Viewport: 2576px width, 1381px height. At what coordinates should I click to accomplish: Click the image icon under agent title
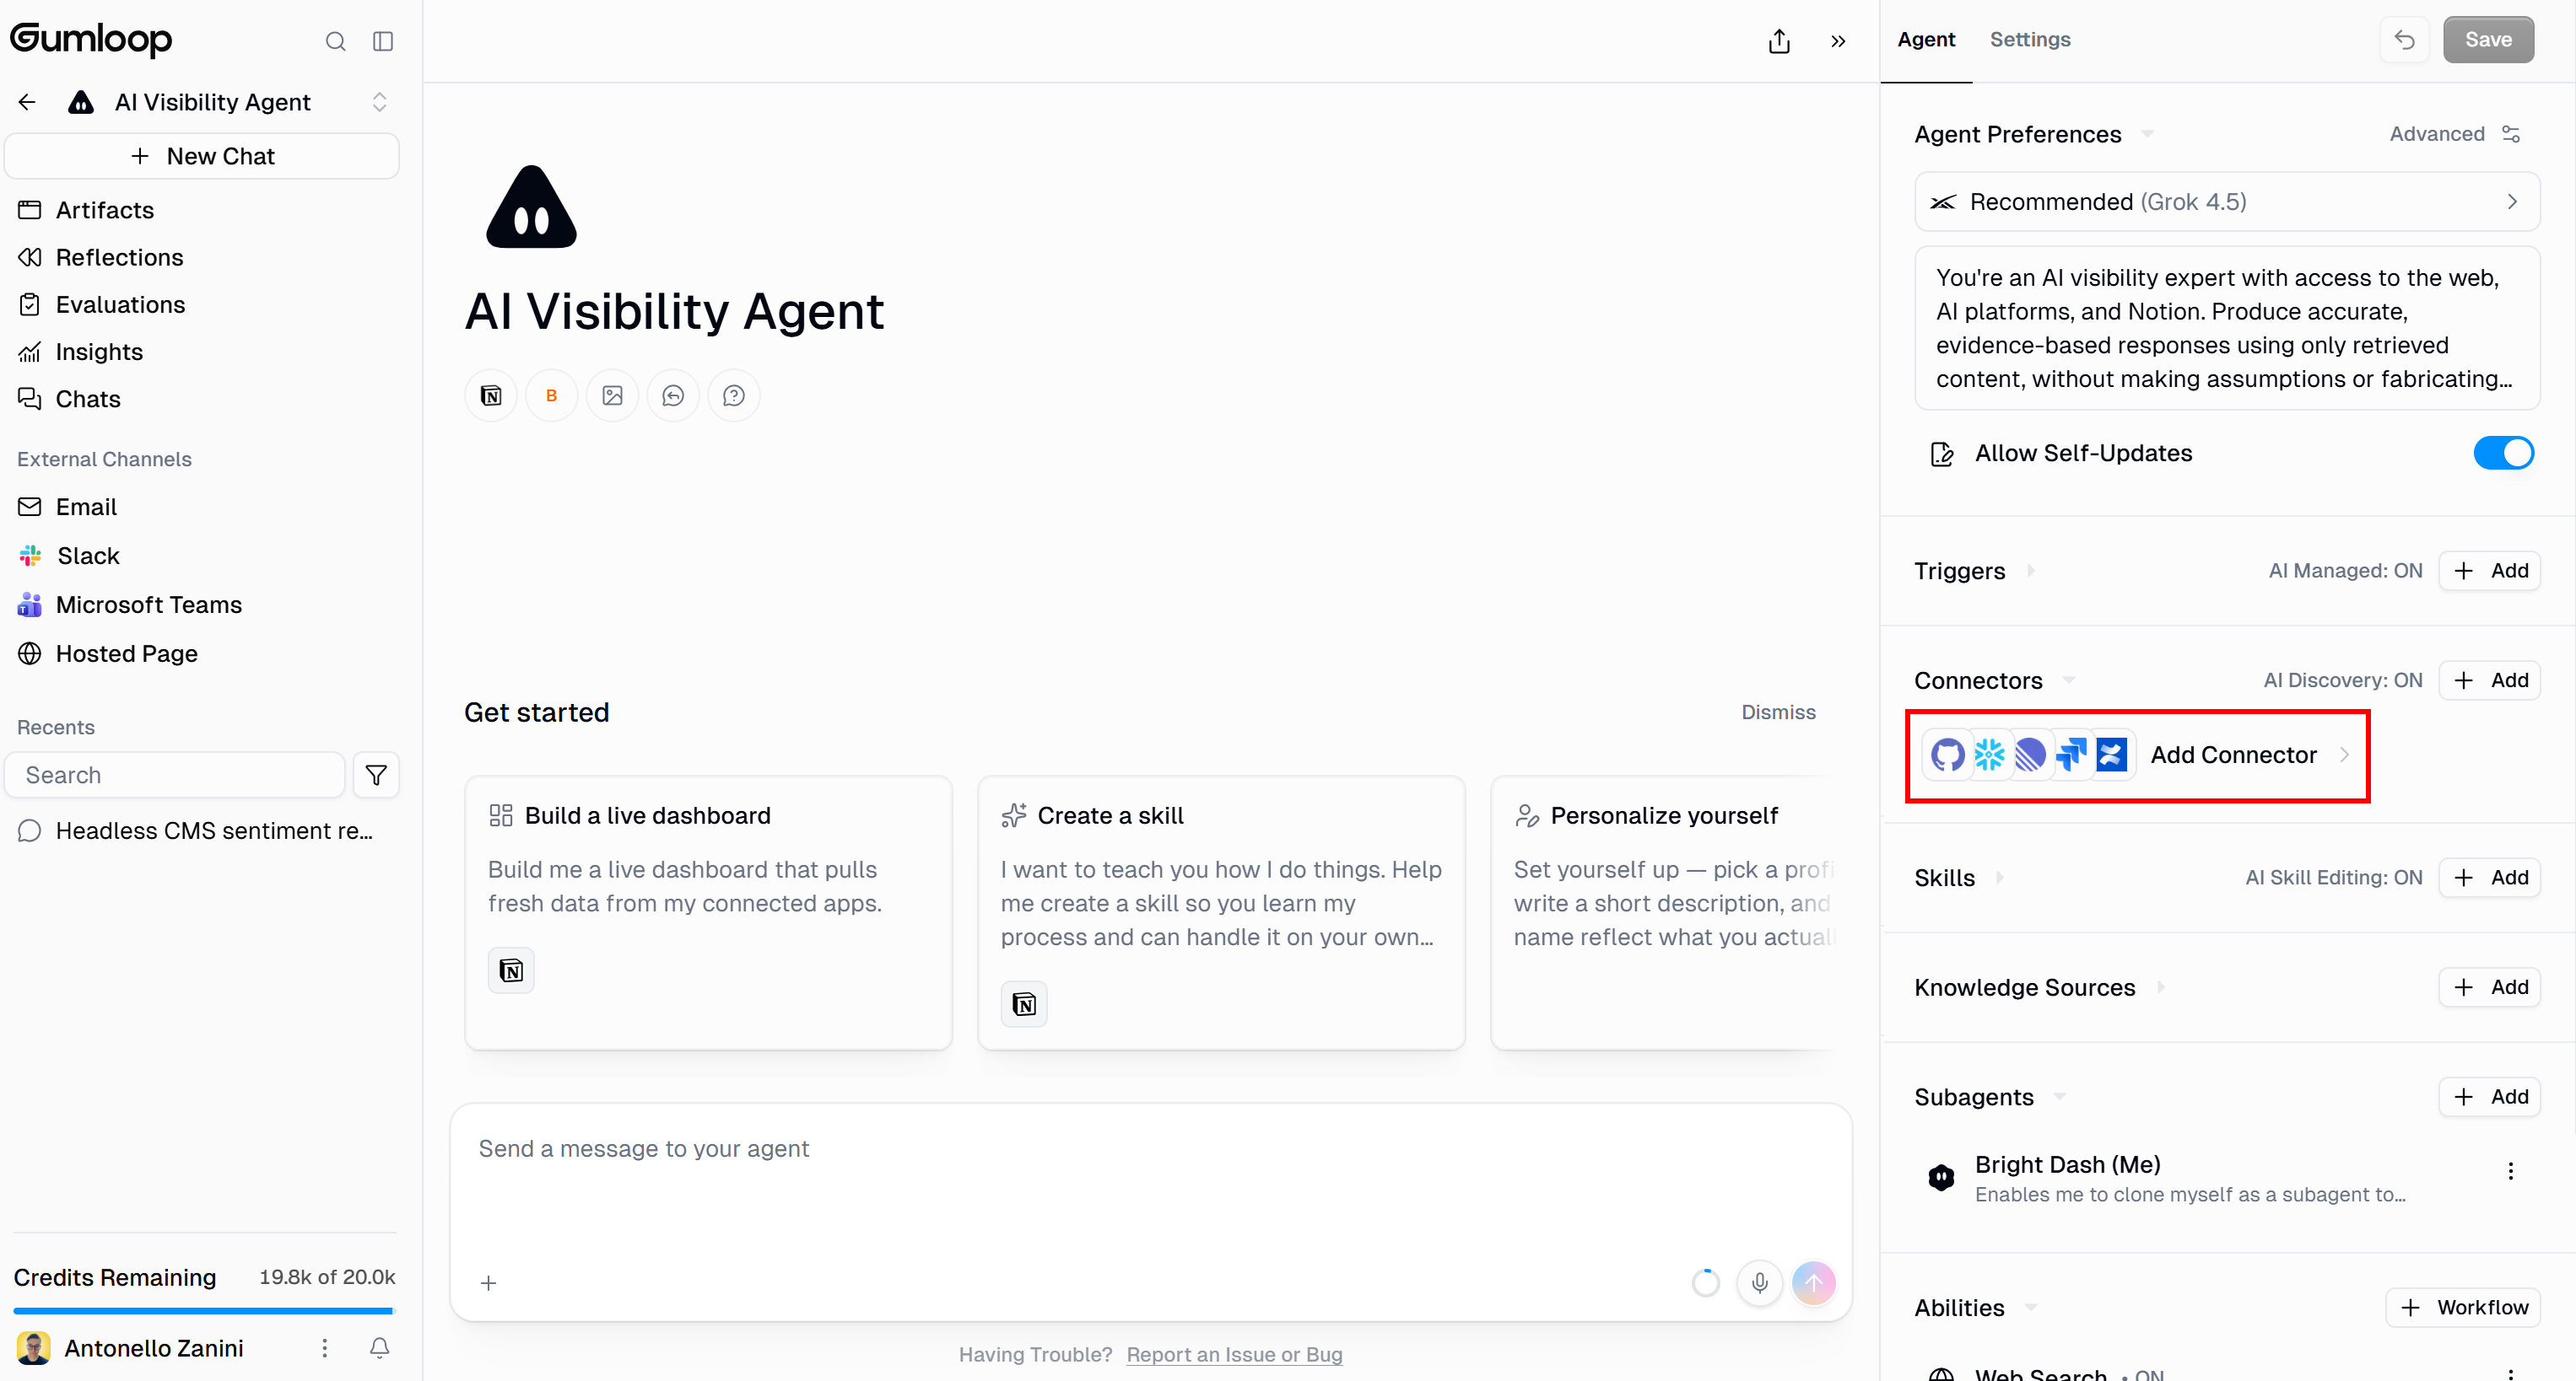pos(612,395)
